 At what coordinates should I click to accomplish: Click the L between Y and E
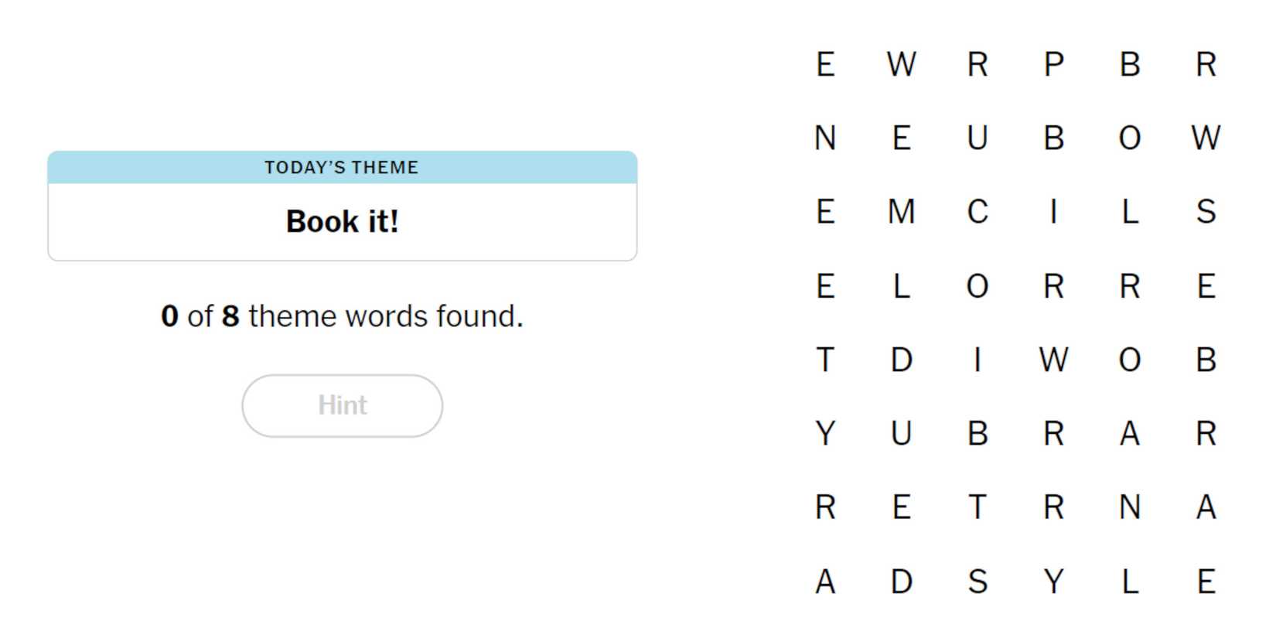point(1130,582)
